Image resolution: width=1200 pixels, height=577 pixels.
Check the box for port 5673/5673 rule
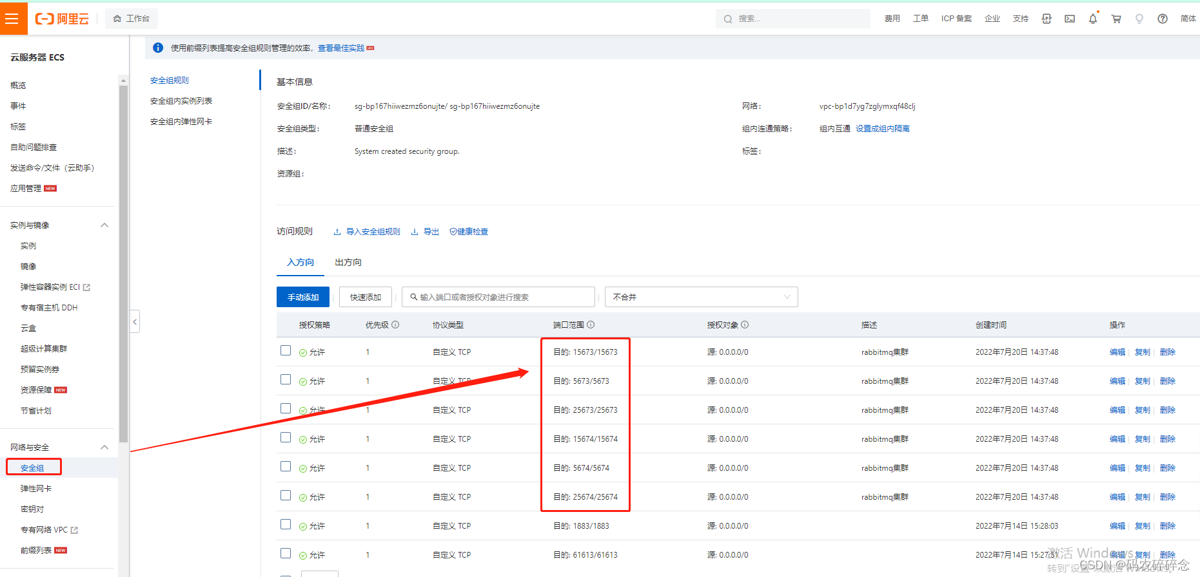[x=286, y=379]
